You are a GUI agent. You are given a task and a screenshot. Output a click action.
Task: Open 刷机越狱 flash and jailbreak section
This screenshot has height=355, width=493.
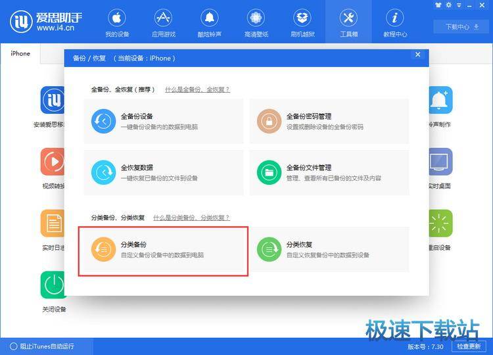302,23
